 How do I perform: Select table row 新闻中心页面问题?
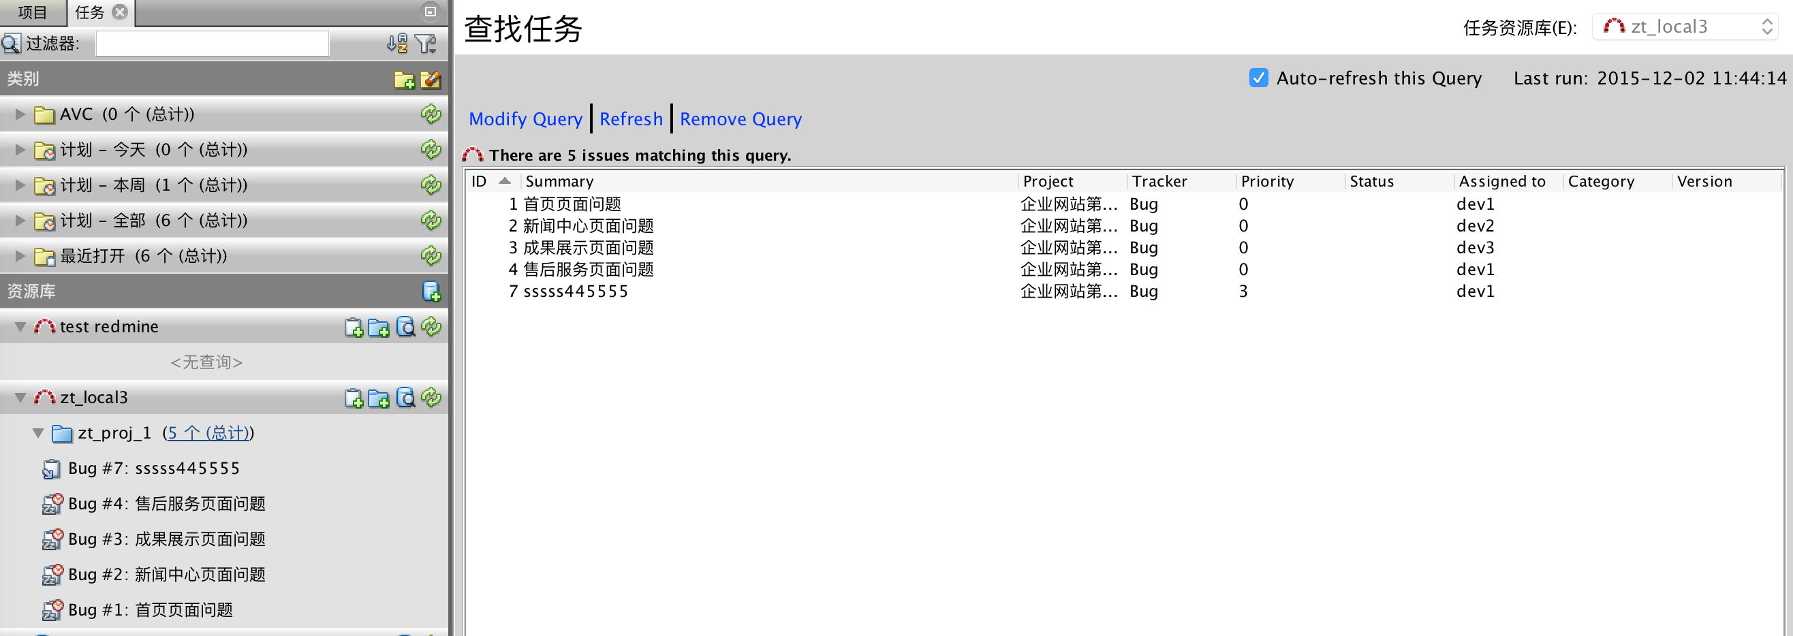tap(1123, 226)
